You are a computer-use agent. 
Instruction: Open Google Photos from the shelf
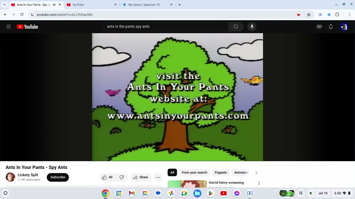coord(171,193)
